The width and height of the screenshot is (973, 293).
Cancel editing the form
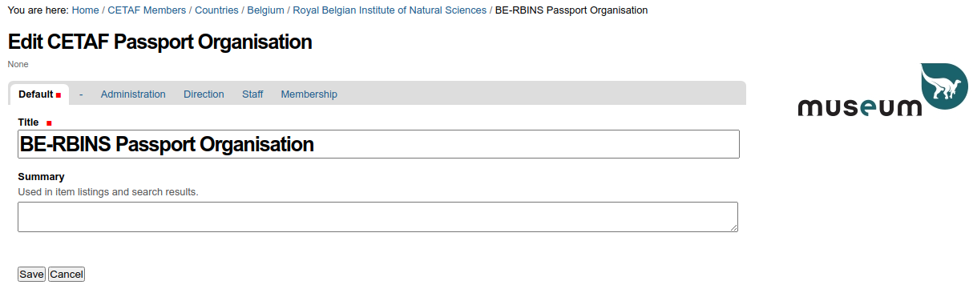point(67,274)
